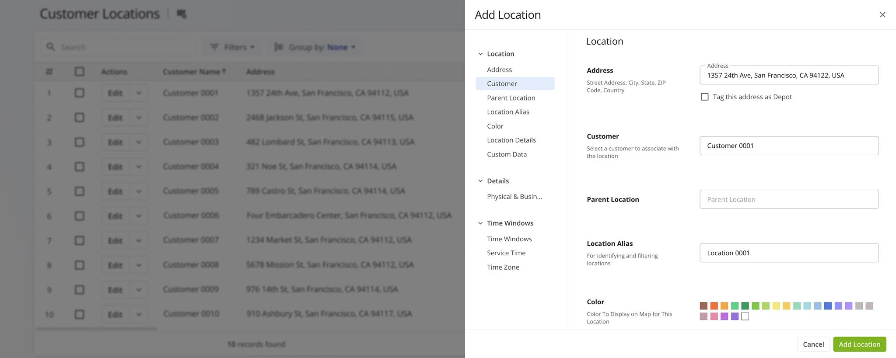This screenshot has width=896, height=358.
Task: Select checkbox for Customer 0008 row
Action: coord(79,265)
